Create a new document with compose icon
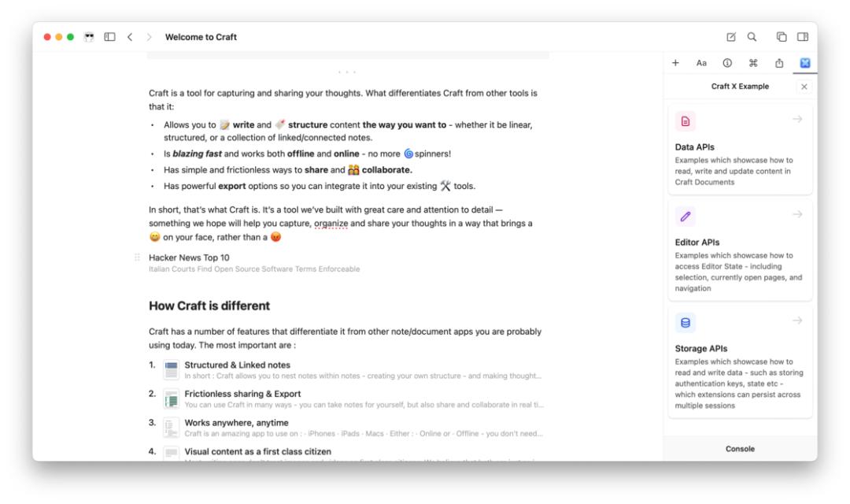This screenshot has height=504, width=850. coord(730,37)
